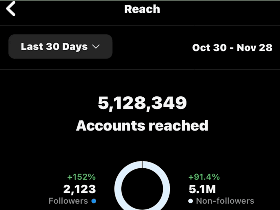Viewport: 280px width, 210px height.
Task: Click the blue Followers legend dot
Action: 94,201
